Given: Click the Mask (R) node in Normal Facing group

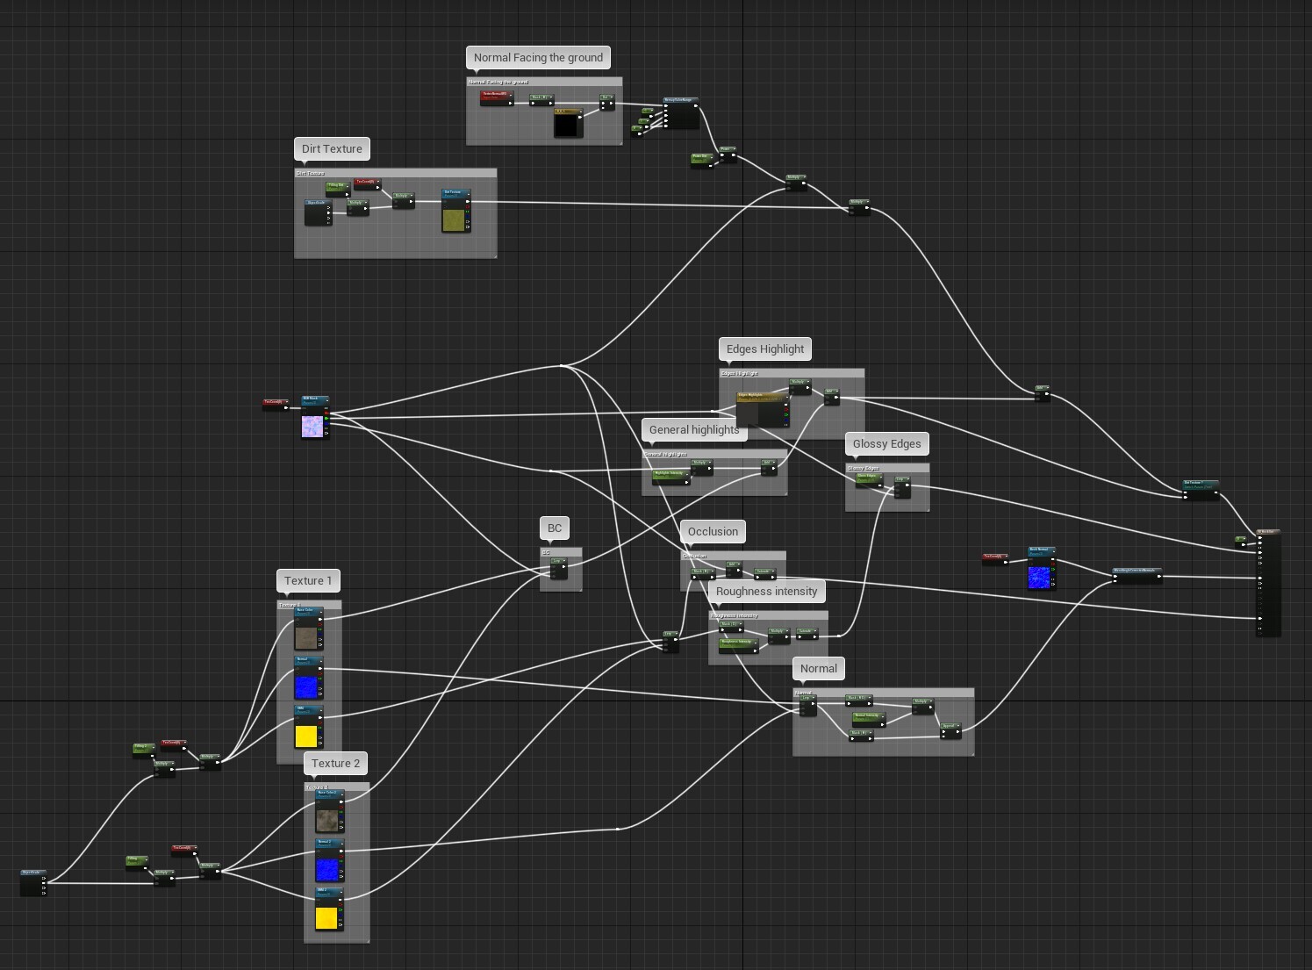Looking at the screenshot, I should click(541, 97).
